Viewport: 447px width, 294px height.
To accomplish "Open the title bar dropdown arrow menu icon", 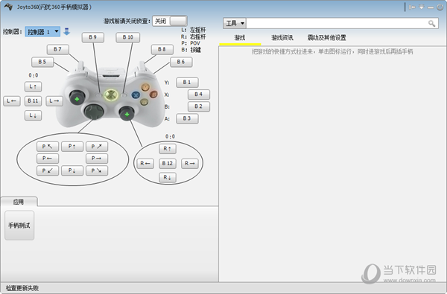I will tap(422, 7).
